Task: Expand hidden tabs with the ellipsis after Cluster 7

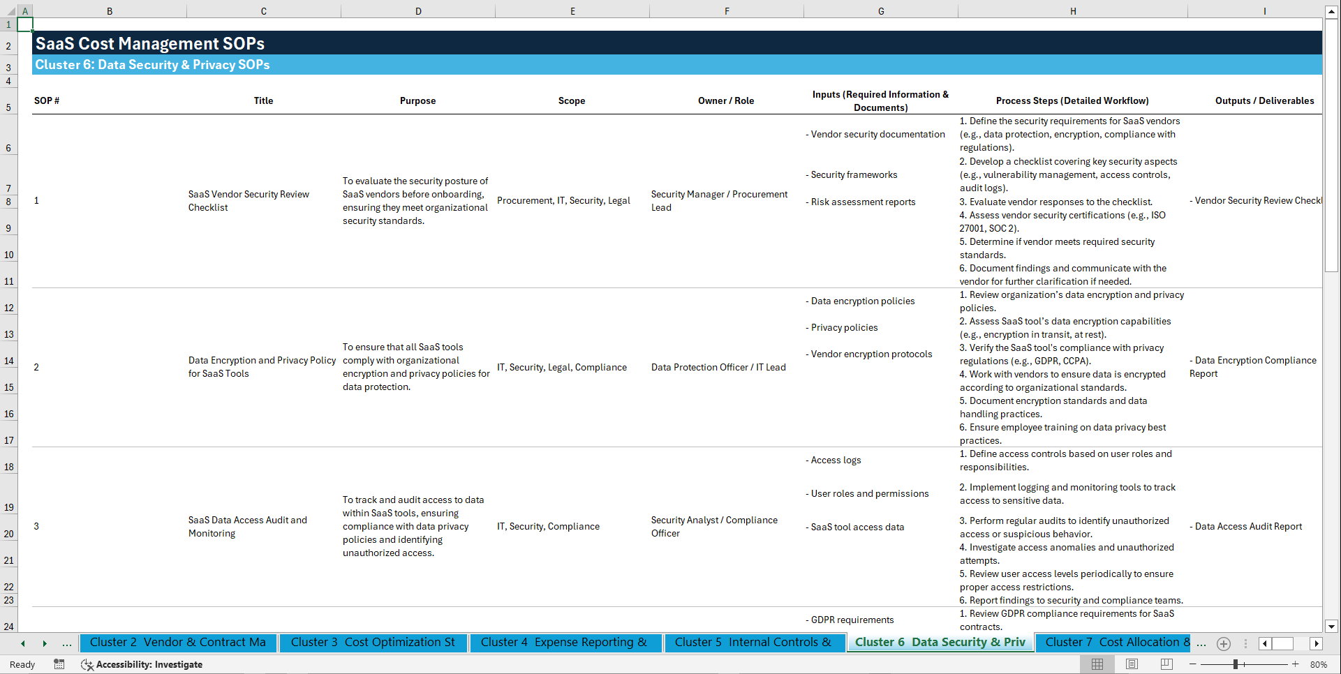Action: click(1201, 643)
